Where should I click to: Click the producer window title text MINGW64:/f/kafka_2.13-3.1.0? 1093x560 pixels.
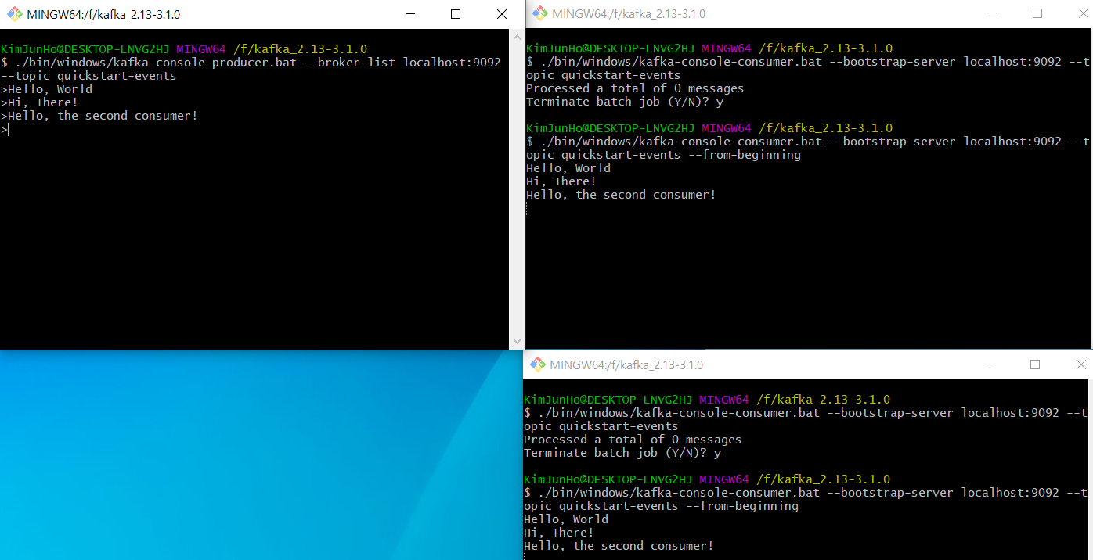click(103, 14)
